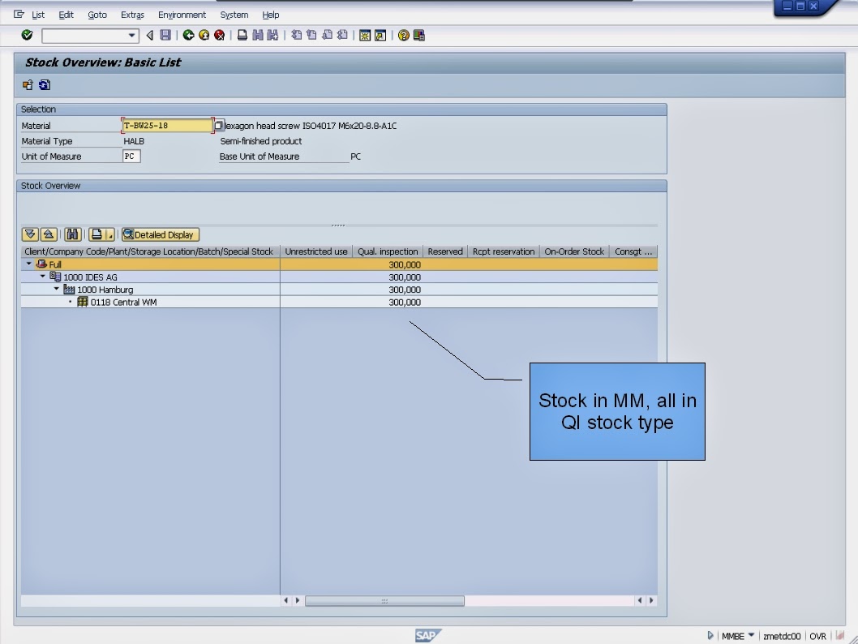Click the Save icon in the toolbar
Image resolution: width=858 pixels, height=644 pixels.
[166, 35]
